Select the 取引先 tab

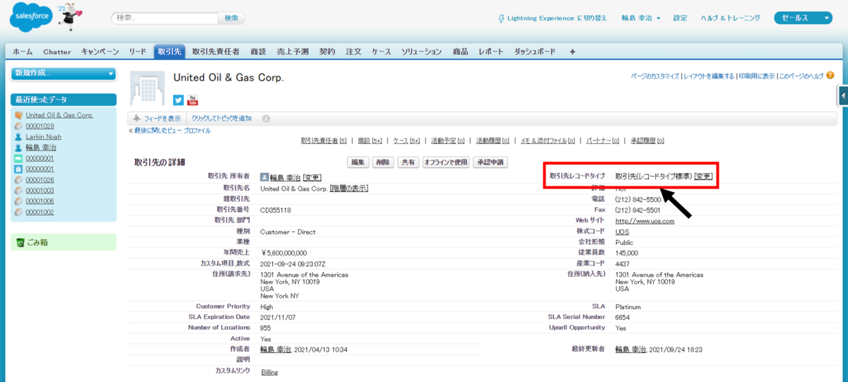[x=170, y=52]
